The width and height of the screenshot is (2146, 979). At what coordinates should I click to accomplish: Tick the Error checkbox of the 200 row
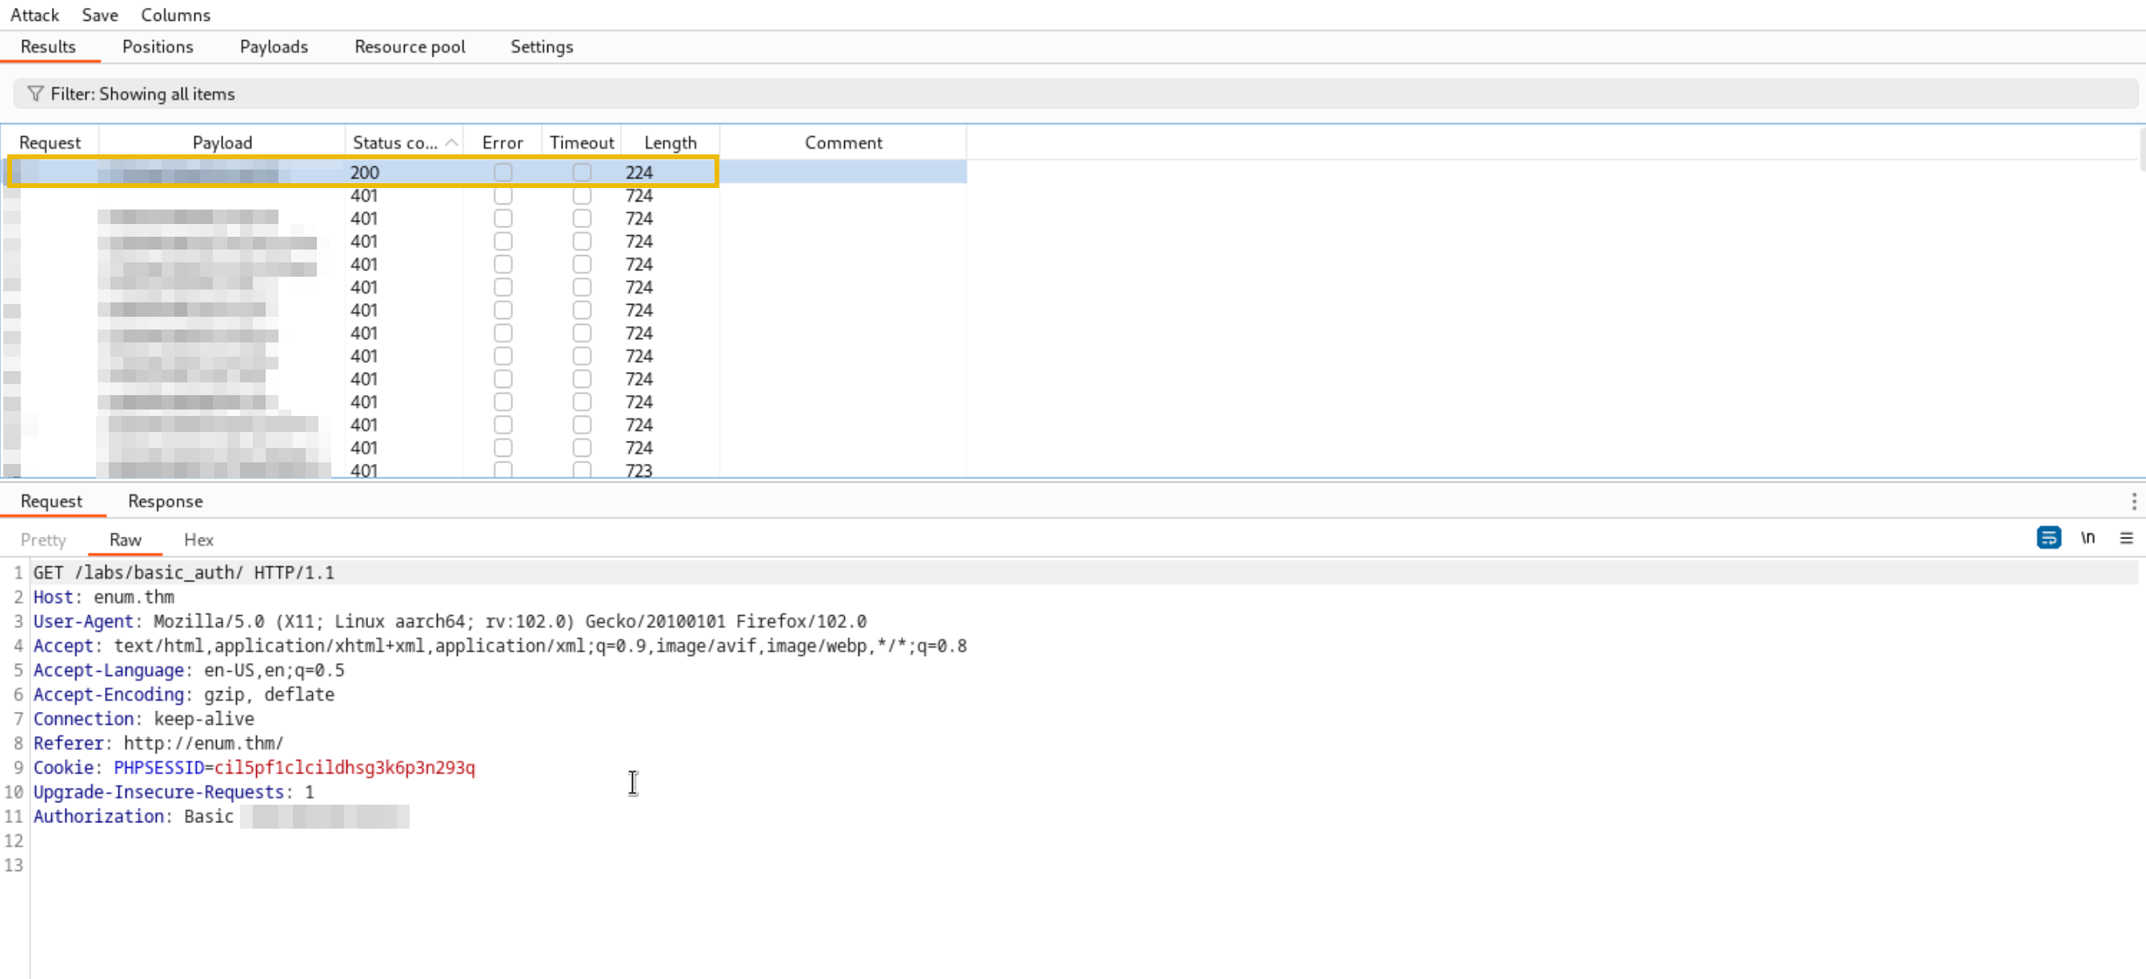click(x=502, y=172)
